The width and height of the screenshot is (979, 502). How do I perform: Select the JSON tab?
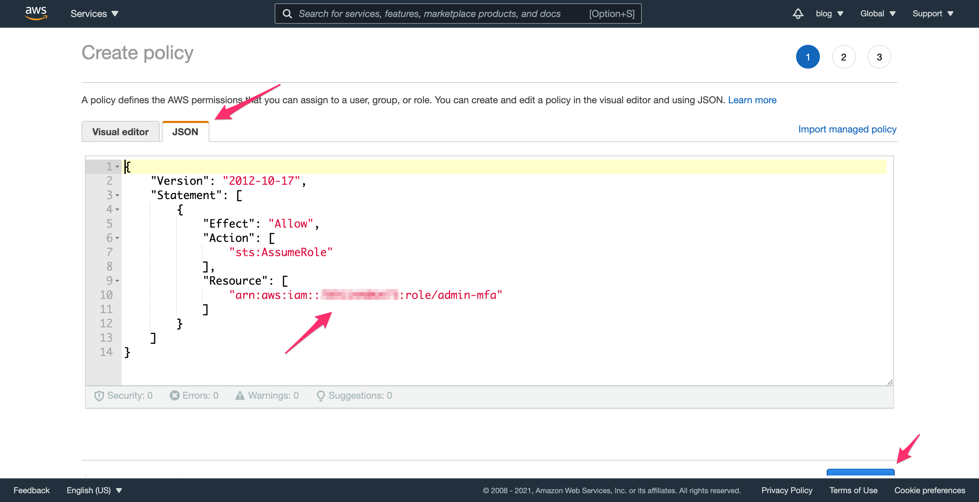(185, 132)
